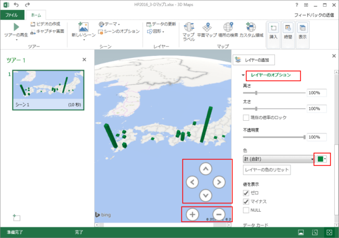
Task: Toggle tour editor status bar icon
Action: (x=301, y=232)
